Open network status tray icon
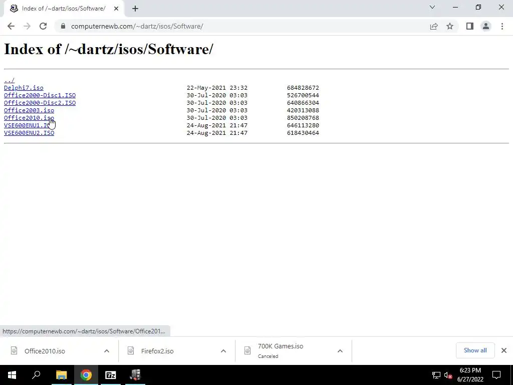The height and width of the screenshot is (385, 513). click(436, 375)
